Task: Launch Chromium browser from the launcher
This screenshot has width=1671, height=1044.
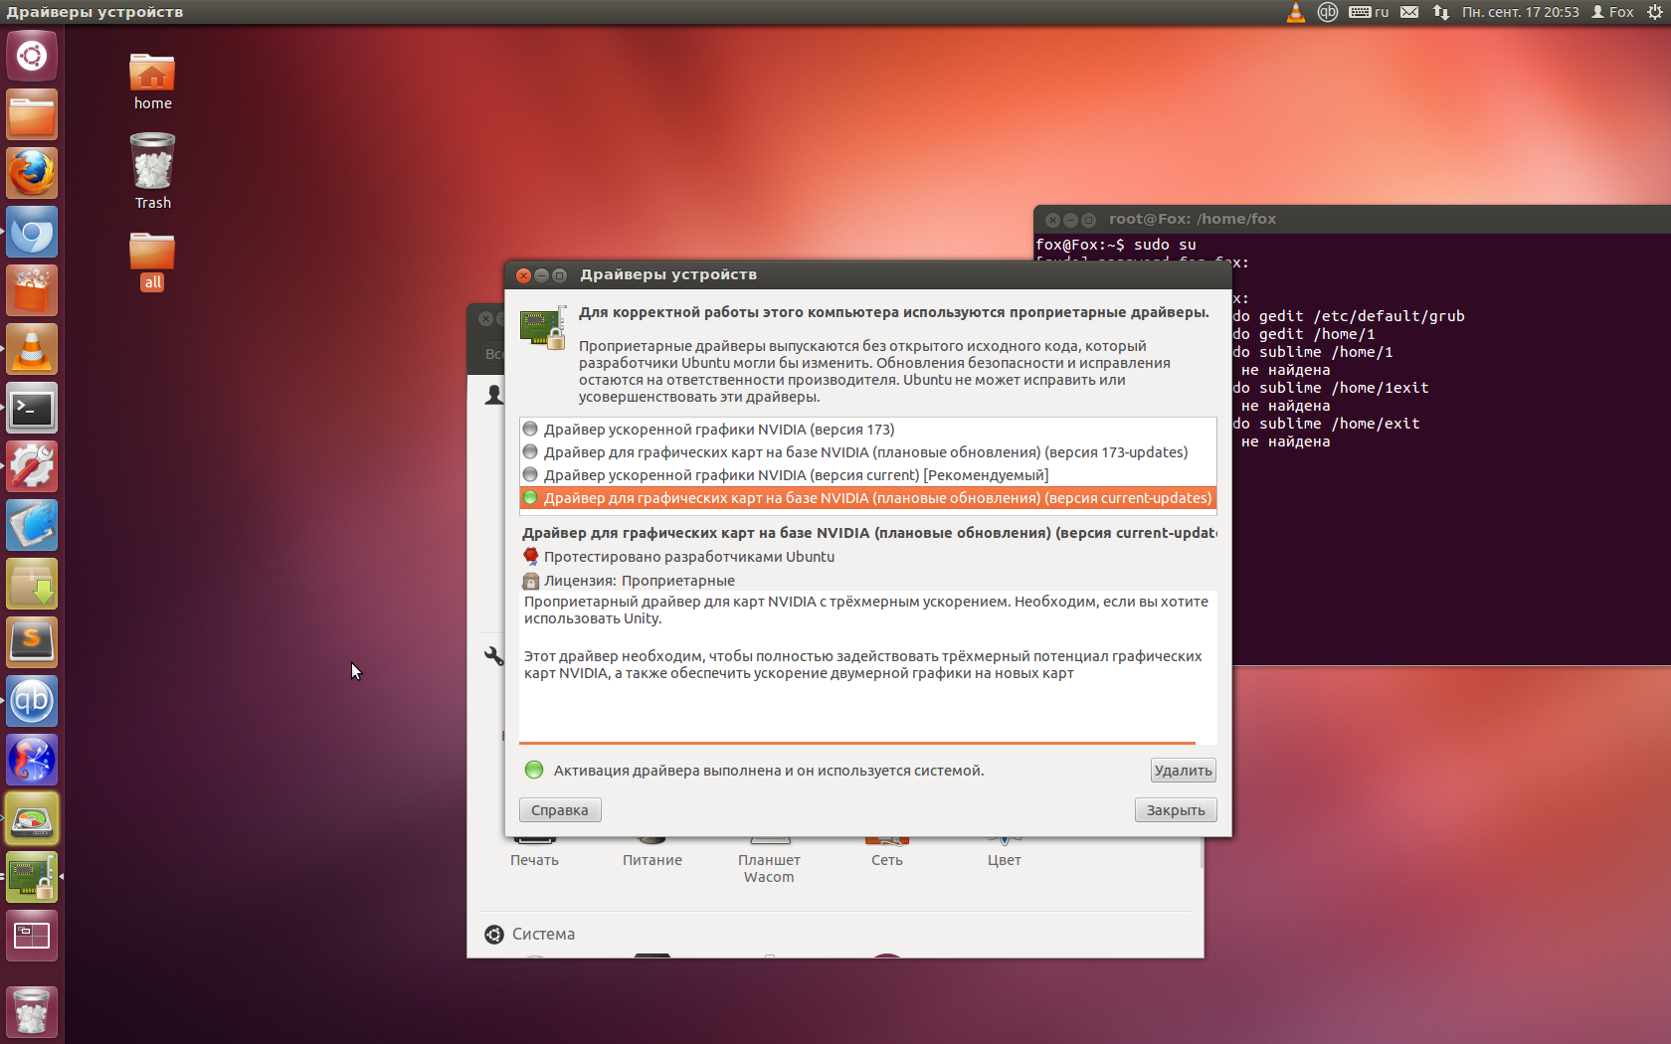Action: [32, 232]
